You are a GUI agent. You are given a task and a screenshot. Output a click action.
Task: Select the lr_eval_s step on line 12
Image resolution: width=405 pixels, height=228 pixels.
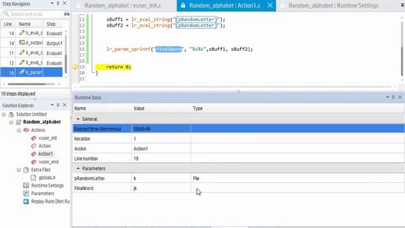click(x=32, y=63)
